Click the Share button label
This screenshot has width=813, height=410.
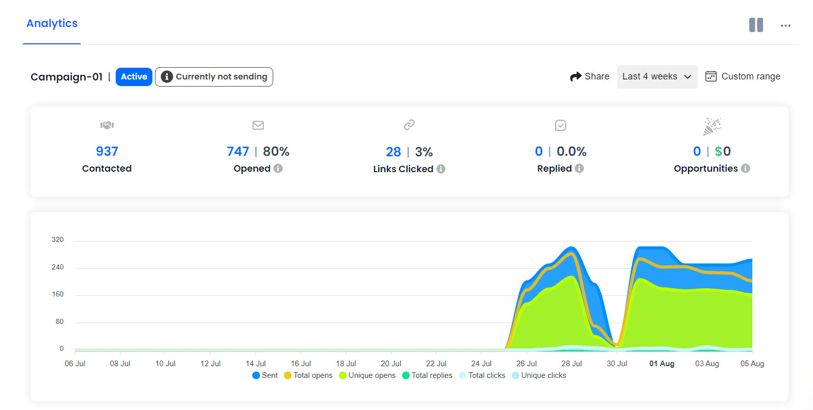597,76
